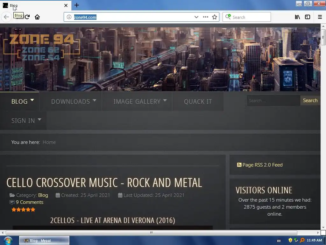Open the browser home page icon
Screen dimensions: 326x245
click(37, 17)
